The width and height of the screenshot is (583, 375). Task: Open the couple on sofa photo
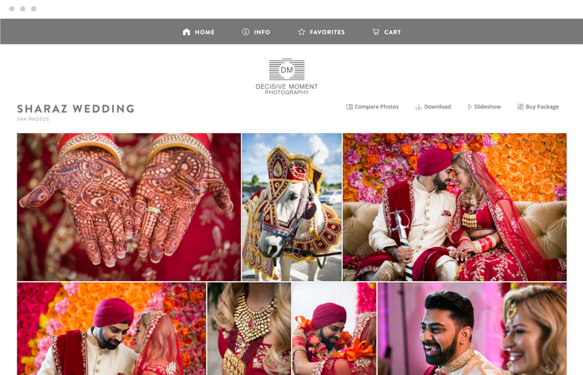point(454,207)
